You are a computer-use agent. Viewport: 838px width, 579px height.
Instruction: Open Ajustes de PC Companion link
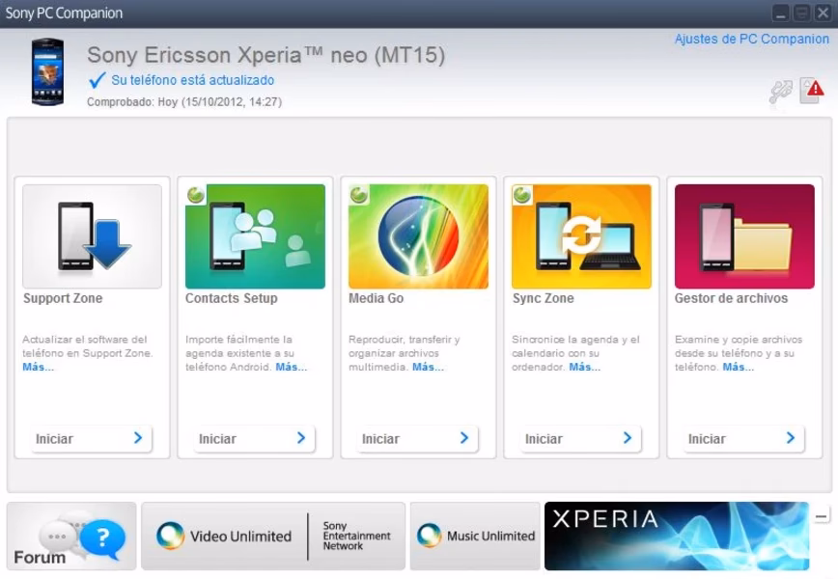pyautogui.click(x=751, y=40)
